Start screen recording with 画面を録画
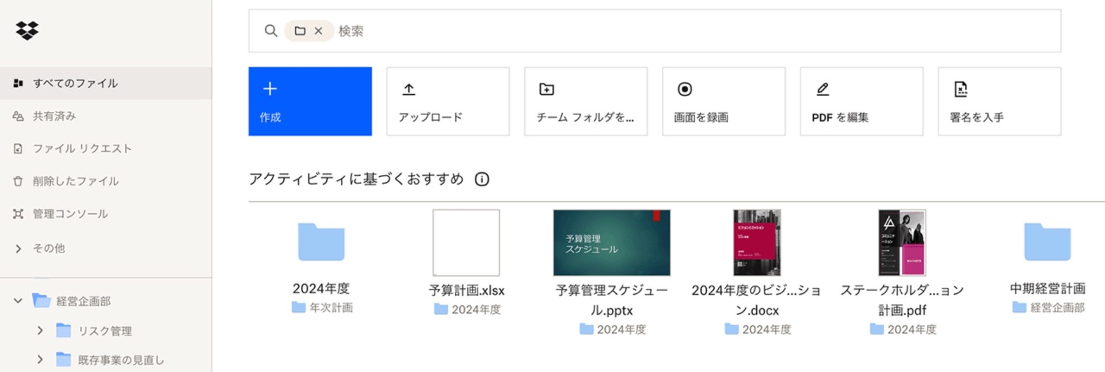The image size is (1105, 372). (x=684, y=89)
